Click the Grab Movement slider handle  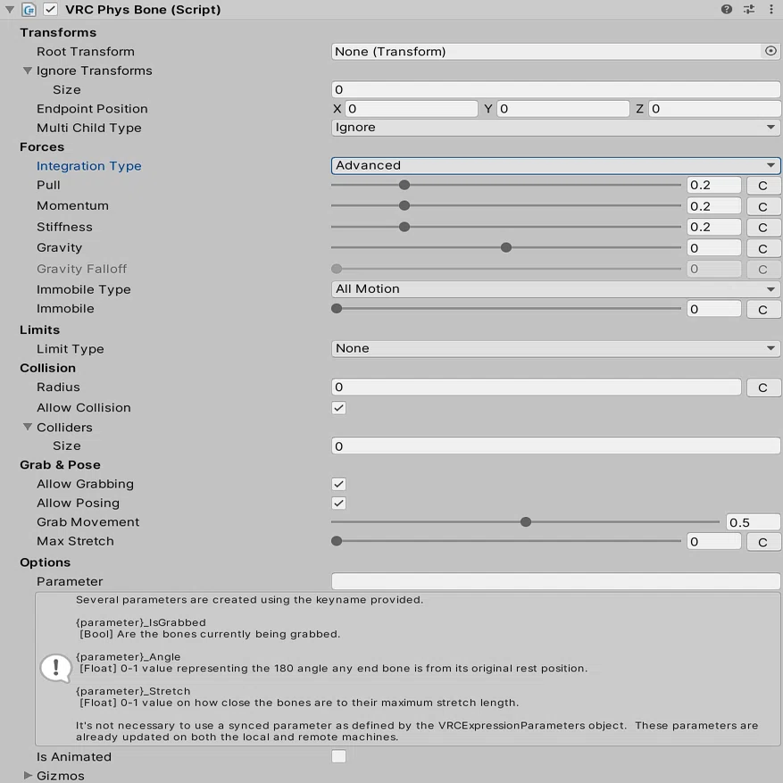525,521
